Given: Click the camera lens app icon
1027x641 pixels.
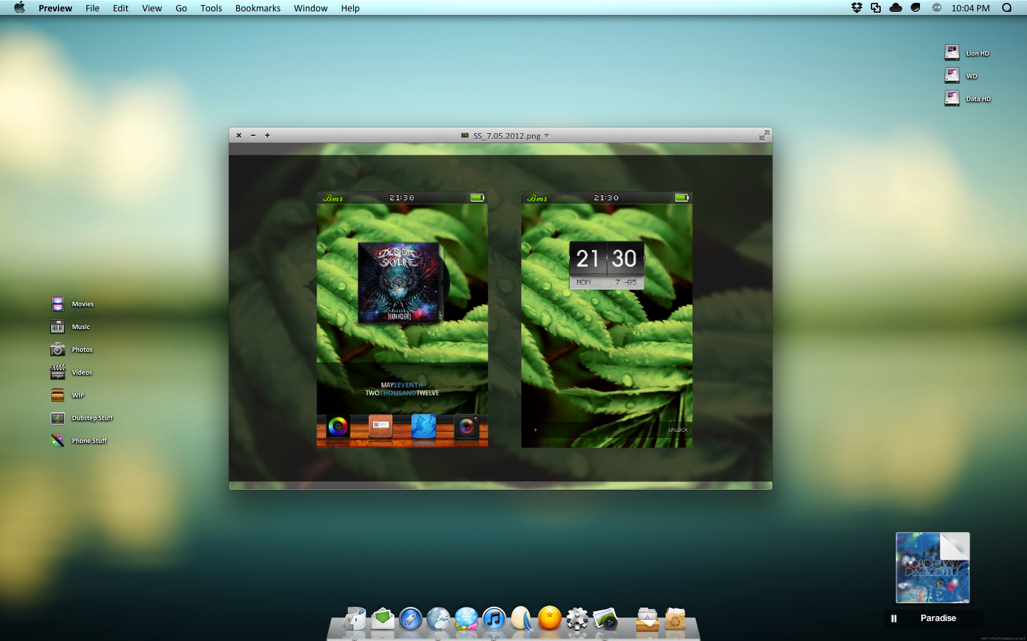Looking at the screenshot, I should coord(466,427).
